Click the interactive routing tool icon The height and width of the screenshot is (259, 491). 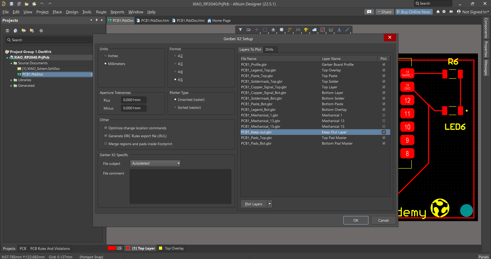pyautogui.click(x=290, y=30)
